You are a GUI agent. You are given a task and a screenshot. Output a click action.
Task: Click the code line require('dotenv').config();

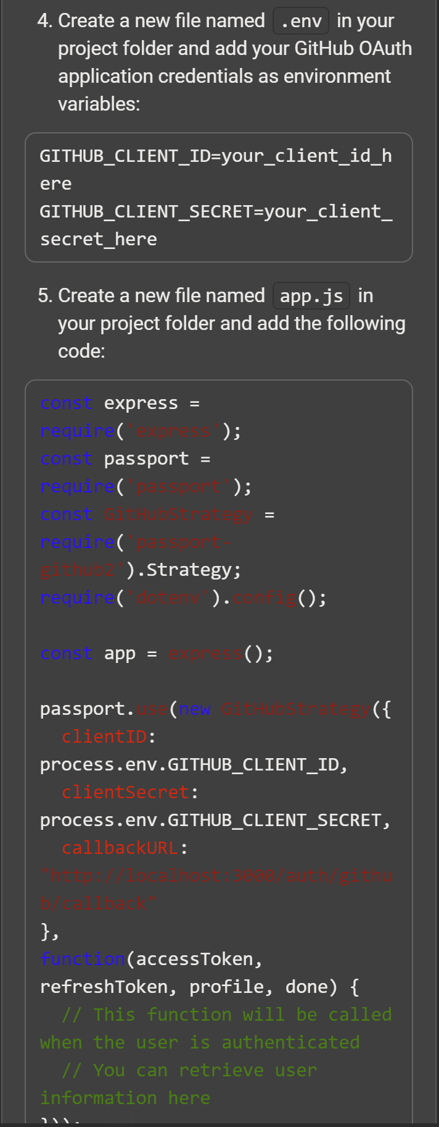184,597
